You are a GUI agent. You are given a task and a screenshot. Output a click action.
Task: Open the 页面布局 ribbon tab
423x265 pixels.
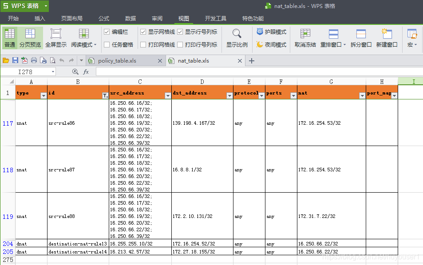[72, 18]
